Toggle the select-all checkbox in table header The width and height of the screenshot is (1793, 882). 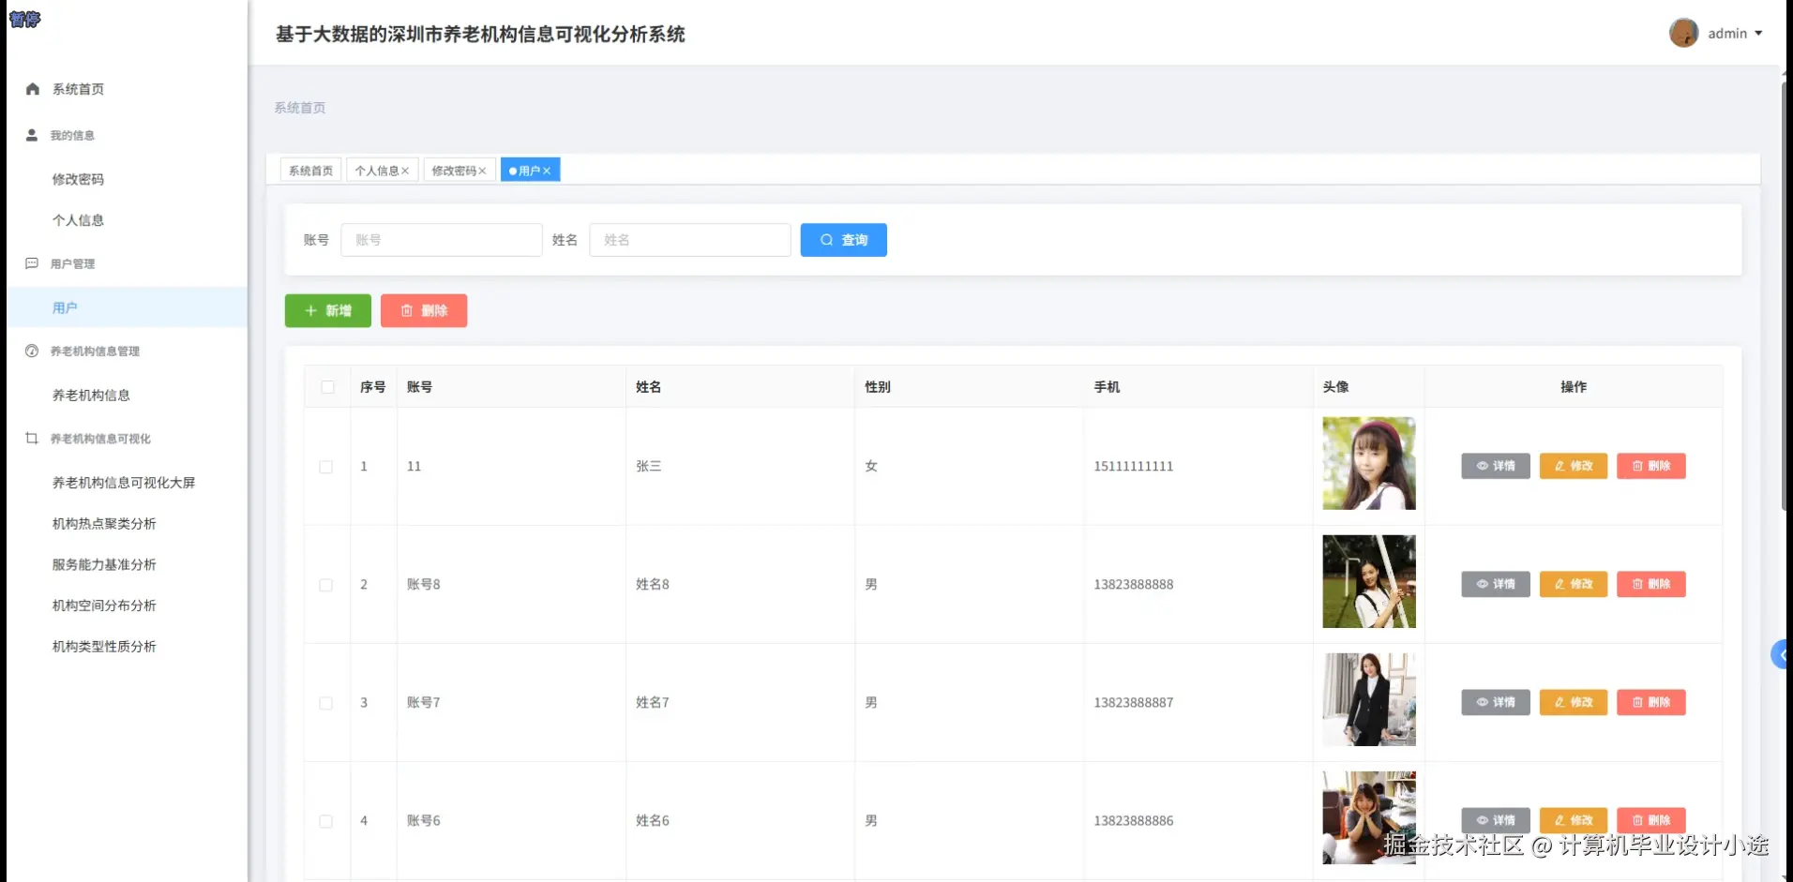[x=326, y=386]
